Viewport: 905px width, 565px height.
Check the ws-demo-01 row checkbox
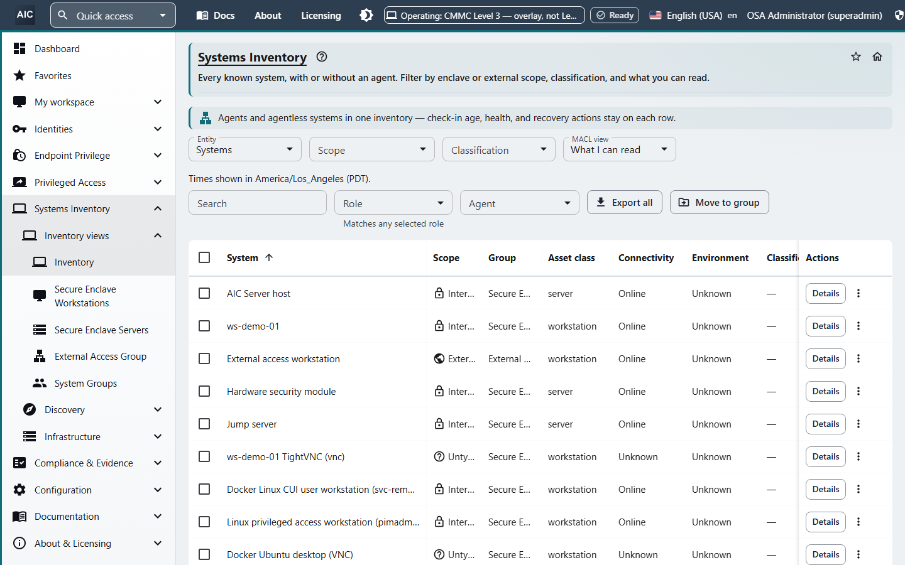204,326
